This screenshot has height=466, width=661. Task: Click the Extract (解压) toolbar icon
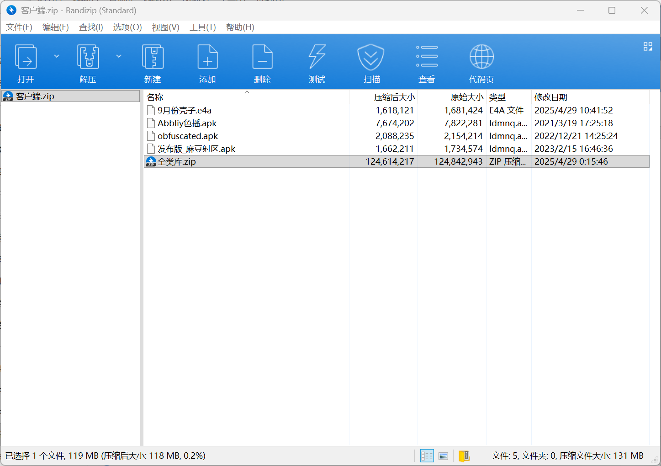[88, 58]
